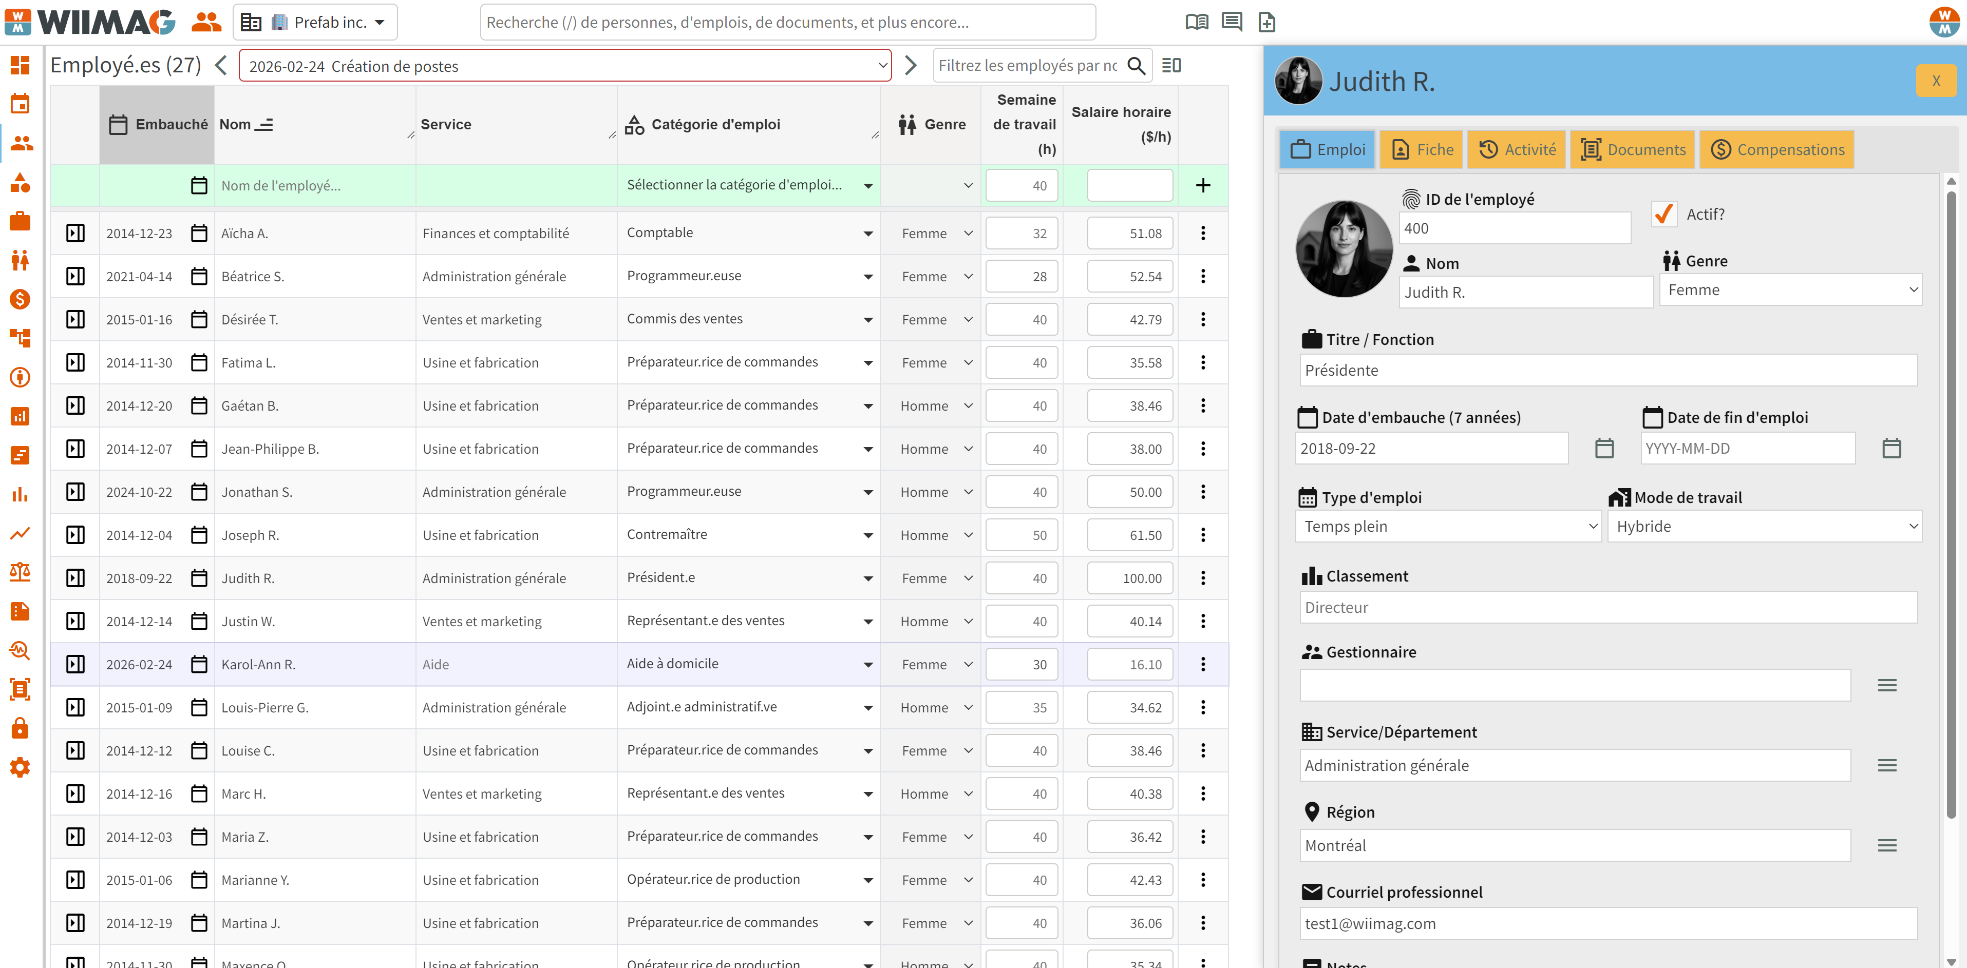
Task: Open calendar picker for Date d'embauche
Action: click(1604, 448)
